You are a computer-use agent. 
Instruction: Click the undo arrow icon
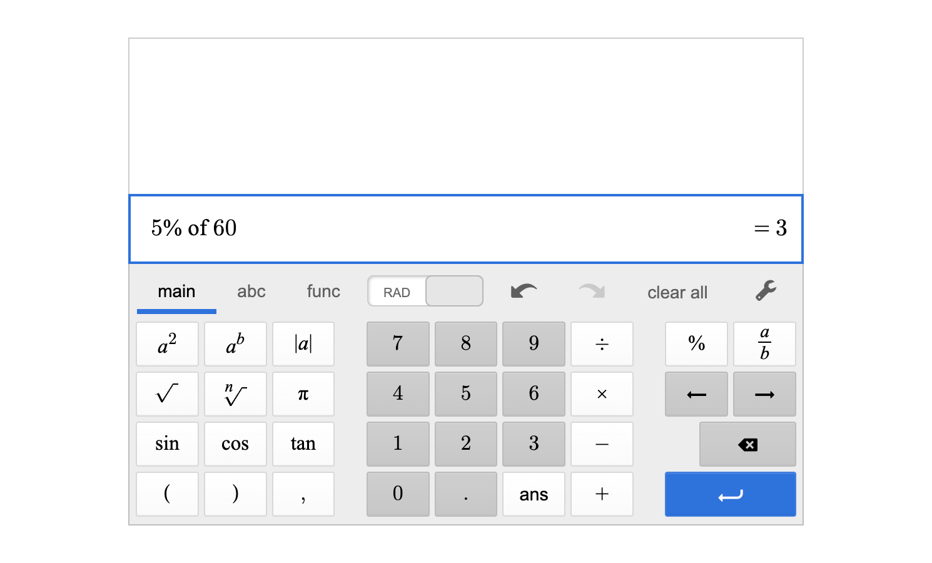524,290
